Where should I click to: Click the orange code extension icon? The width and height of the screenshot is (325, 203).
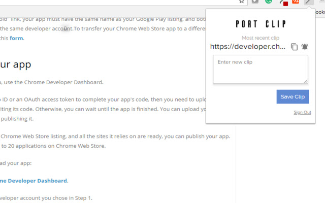click(x=296, y=2)
